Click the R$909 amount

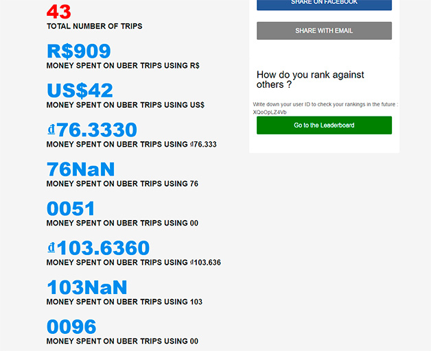[x=78, y=51]
